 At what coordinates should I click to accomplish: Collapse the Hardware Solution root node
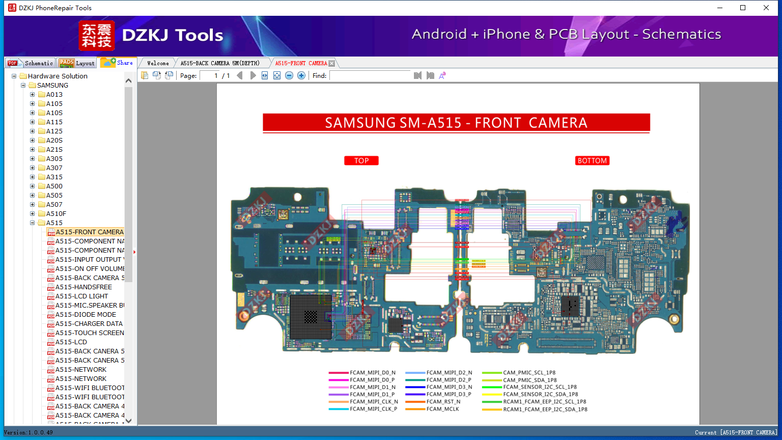tap(14, 76)
